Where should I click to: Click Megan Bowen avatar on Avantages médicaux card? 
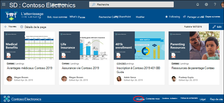coord(9,79)
